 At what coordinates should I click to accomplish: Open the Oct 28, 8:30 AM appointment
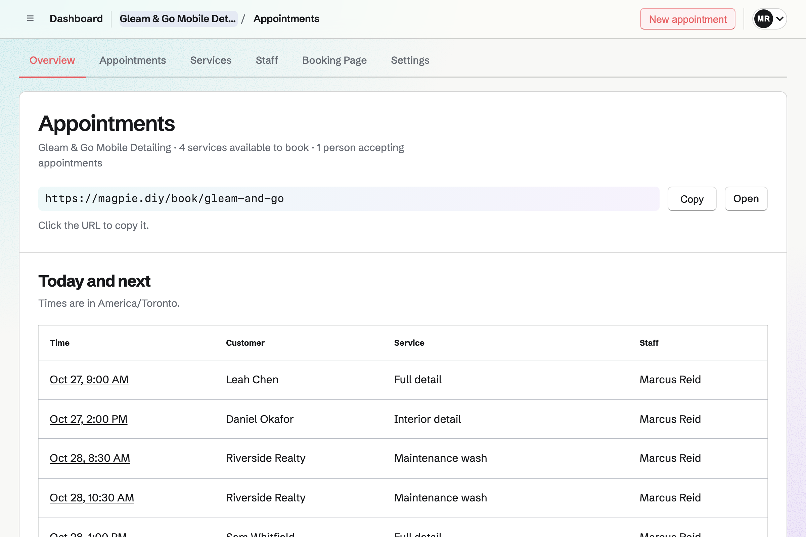coord(90,458)
